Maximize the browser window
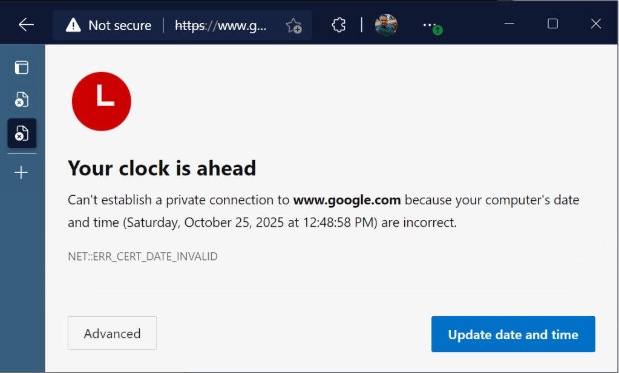619x373 pixels. [552, 24]
